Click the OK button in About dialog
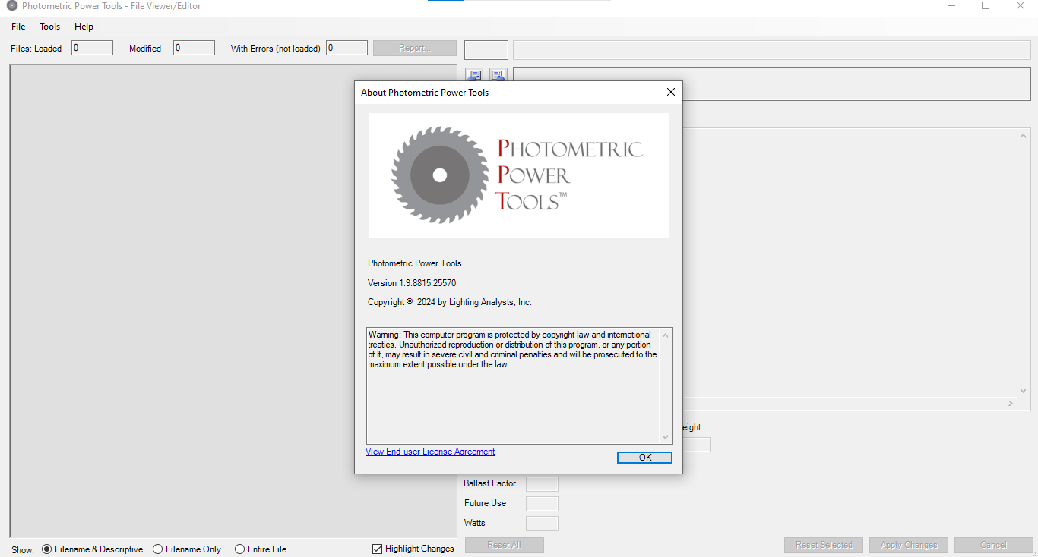The height and width of the screenshot is (557, 1038). point(644,458)
